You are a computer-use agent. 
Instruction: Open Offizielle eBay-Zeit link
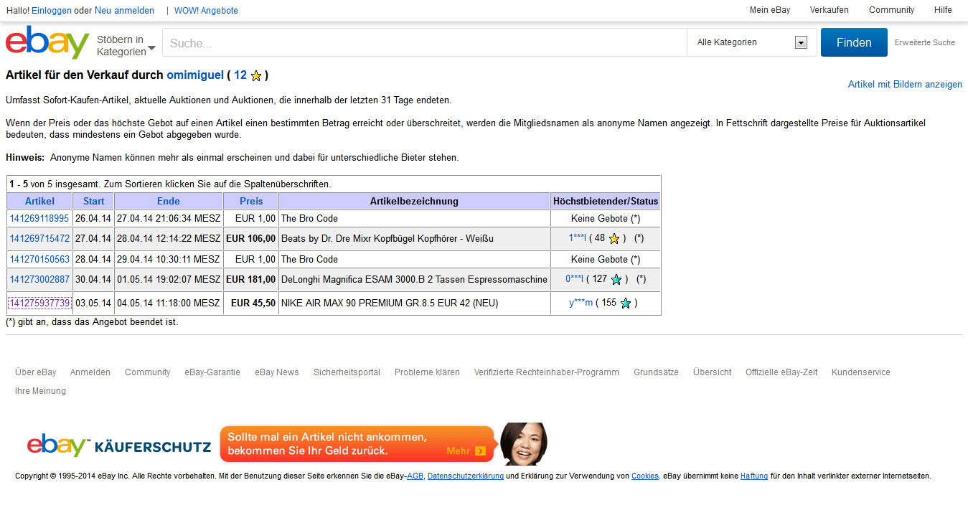[781, 372]
